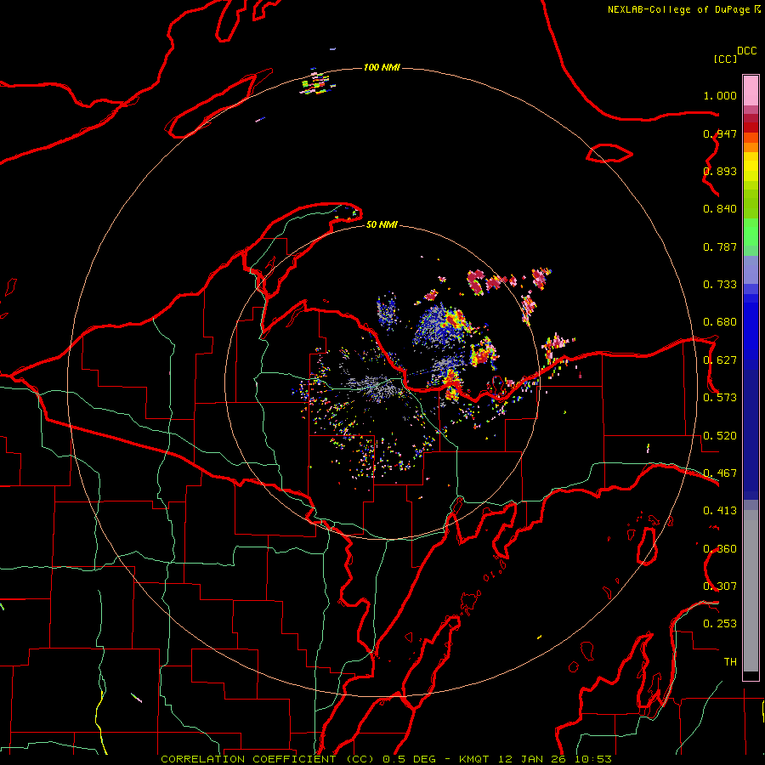Click the 0.787 scale value
This screenshot has width=765, height=765.
tap(720, 246)
